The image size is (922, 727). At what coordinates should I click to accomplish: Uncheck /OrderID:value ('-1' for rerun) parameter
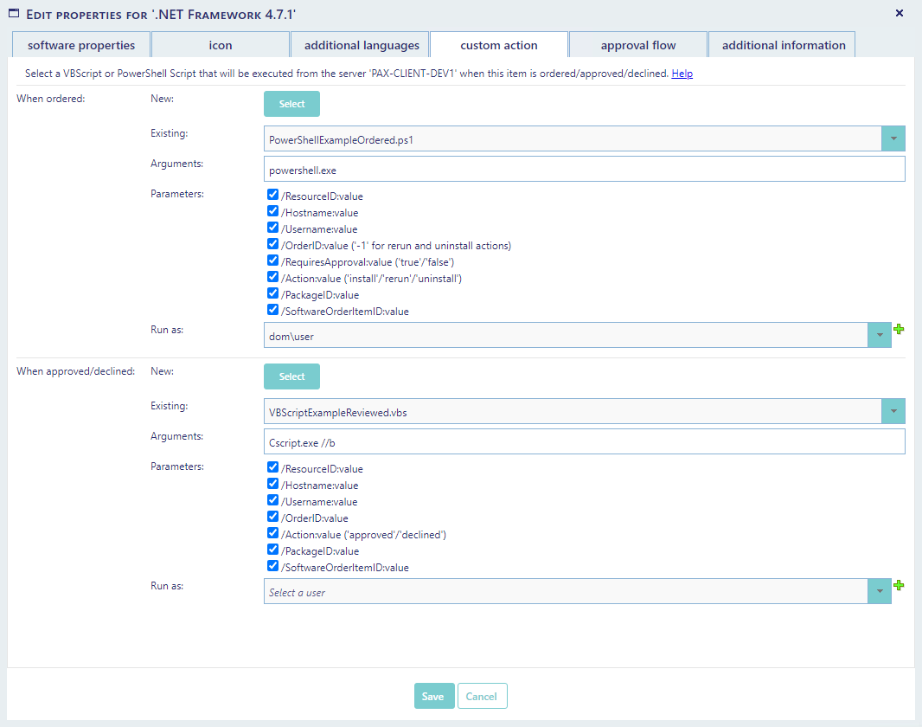(x=273, y=245)
